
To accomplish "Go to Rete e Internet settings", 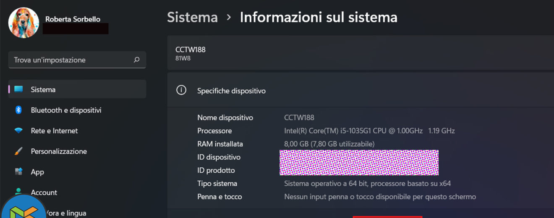I will 54,131.
